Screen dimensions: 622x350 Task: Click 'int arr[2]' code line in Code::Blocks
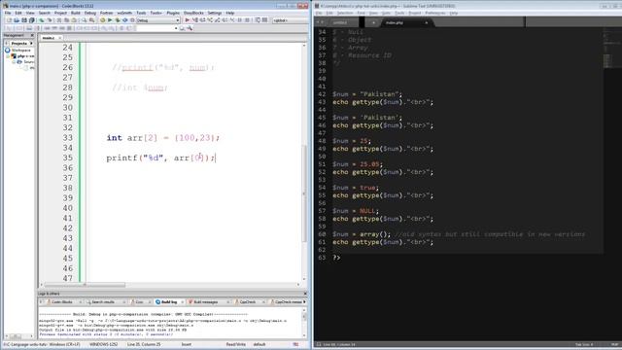pos(162,138)
